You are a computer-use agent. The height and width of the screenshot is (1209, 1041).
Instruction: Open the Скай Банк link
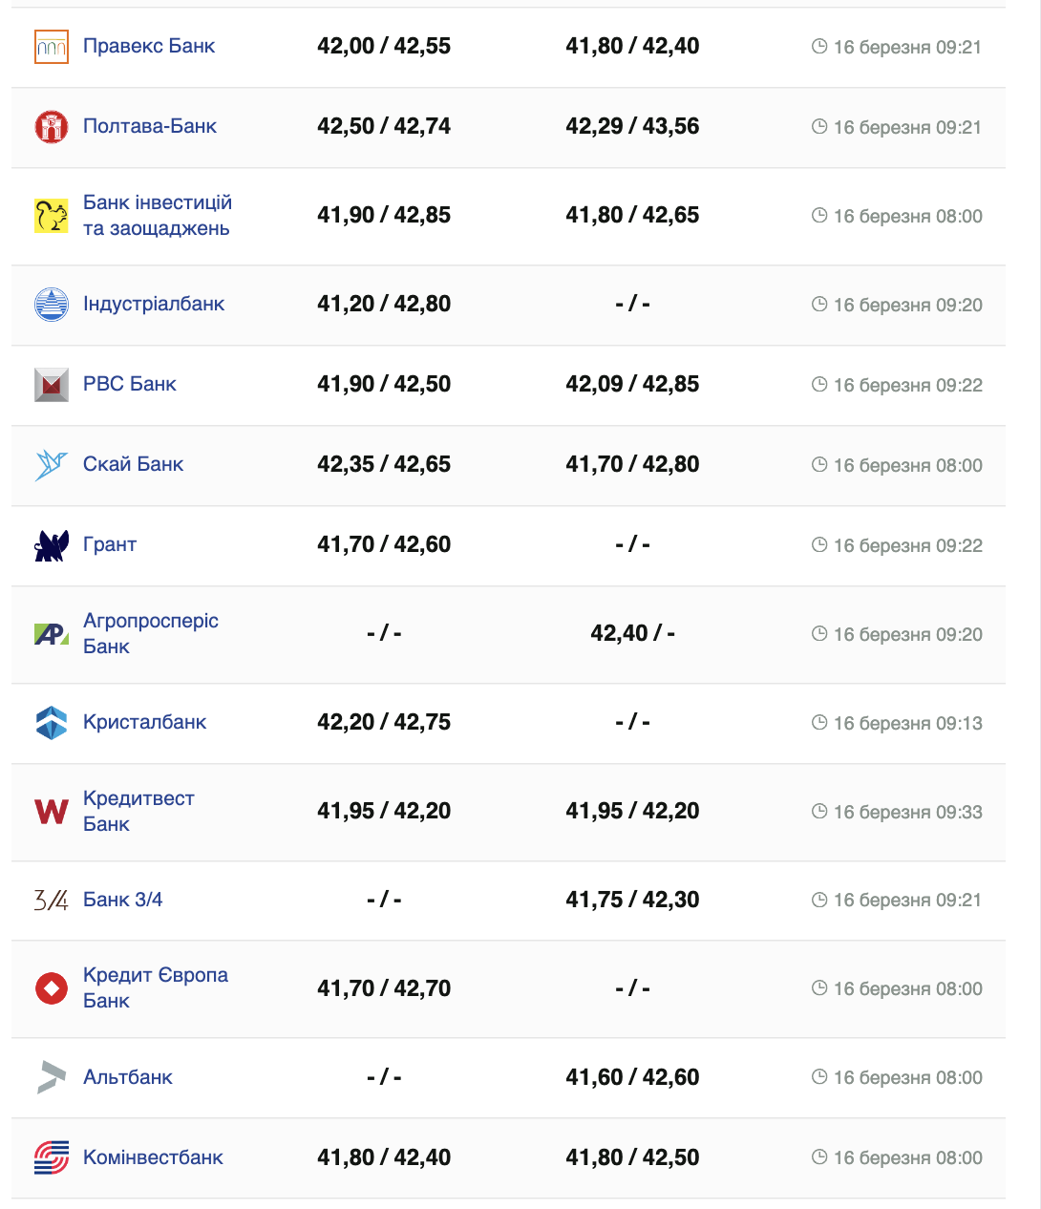[x=133, y=464]
